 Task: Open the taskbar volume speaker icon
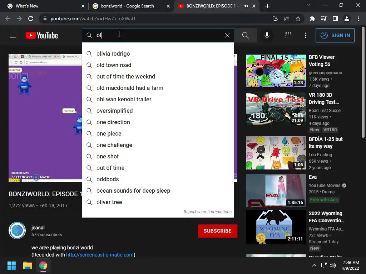(x=333, y=265)
